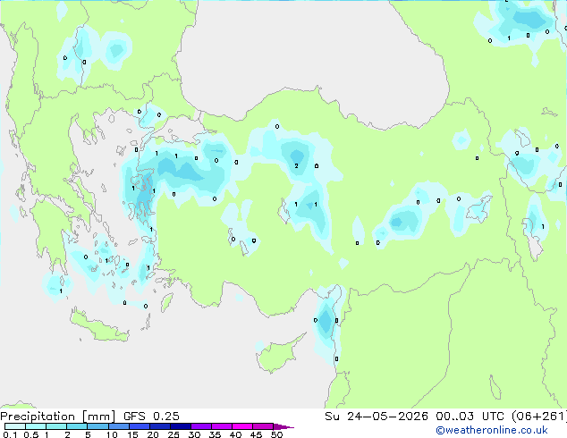Viewport: 567px width, 438px height.
Task: Pick the 15–20 mm legend color swatch
Action: 139,426
